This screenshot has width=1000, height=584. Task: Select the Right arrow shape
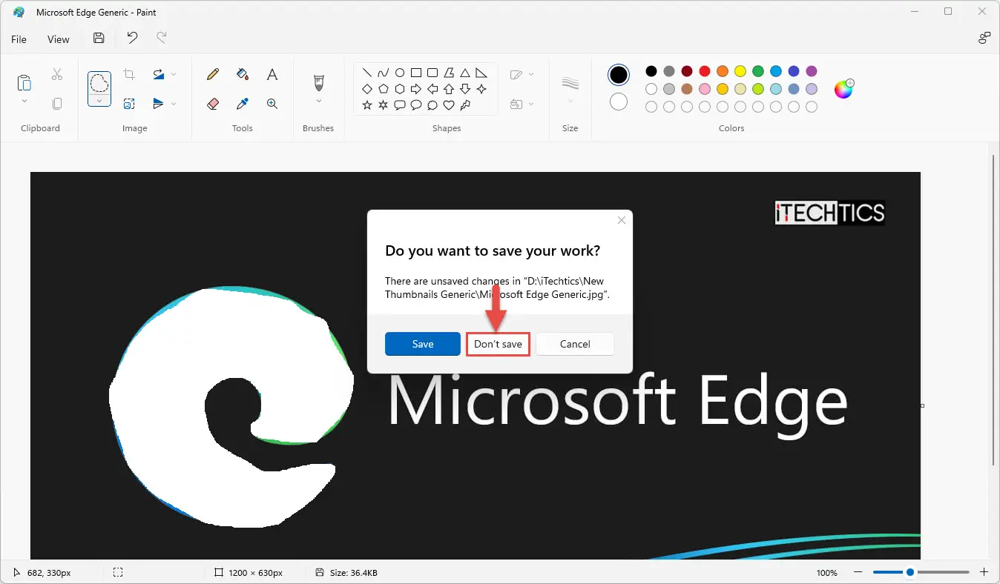point(416,89)
